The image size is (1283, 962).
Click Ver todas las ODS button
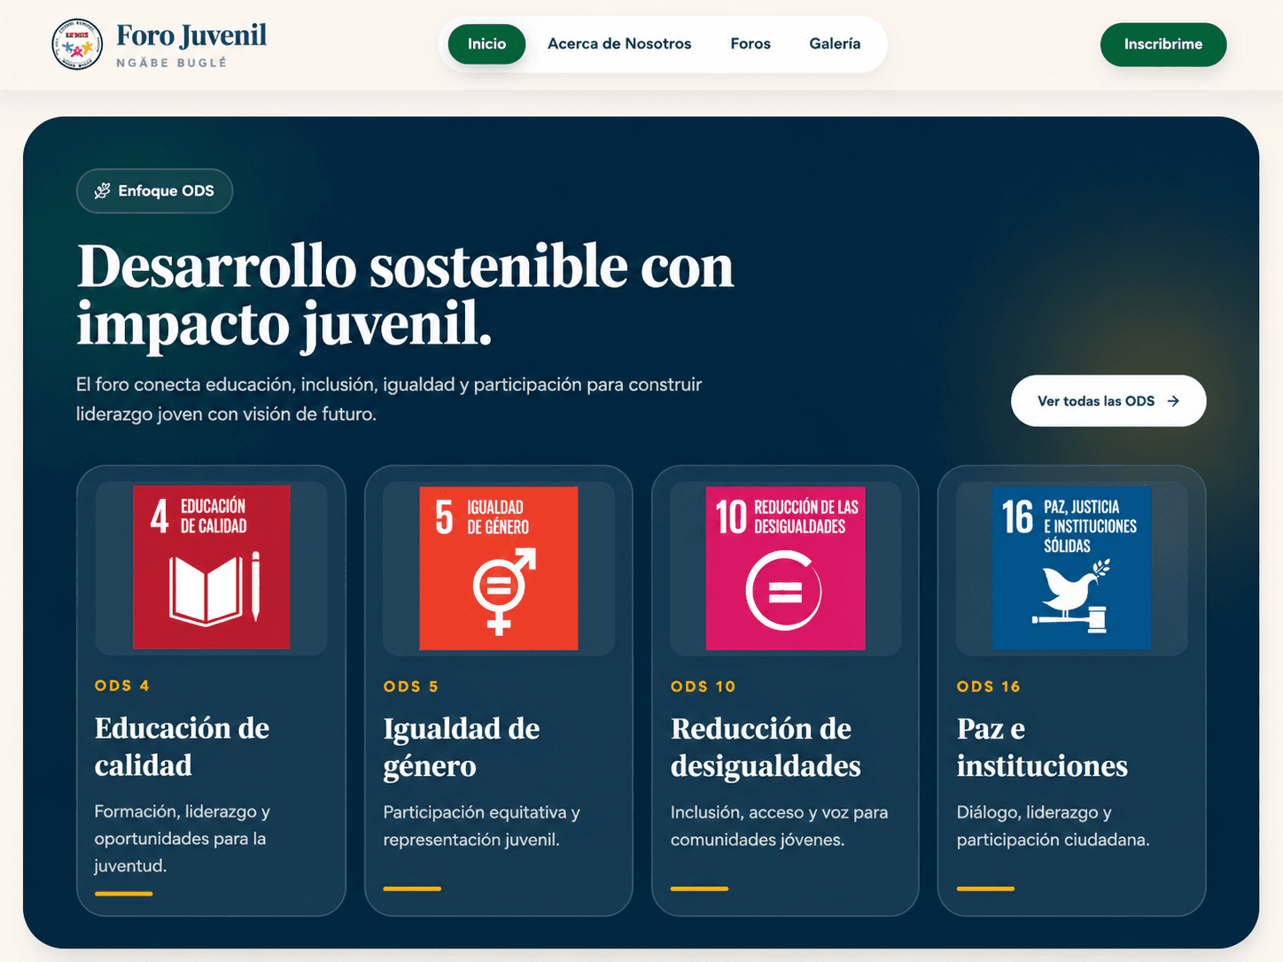(1108, 401)
